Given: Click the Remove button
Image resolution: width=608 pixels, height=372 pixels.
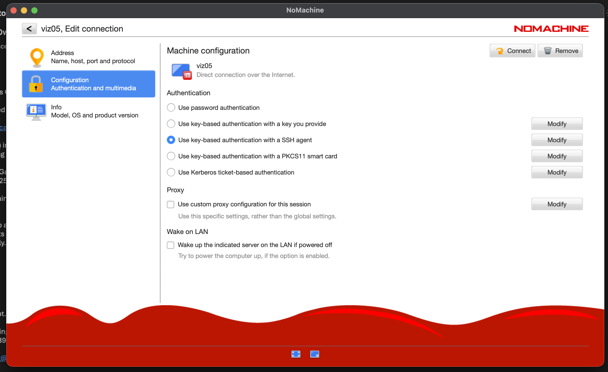Looking at the screenshot, I should point(560,51).
